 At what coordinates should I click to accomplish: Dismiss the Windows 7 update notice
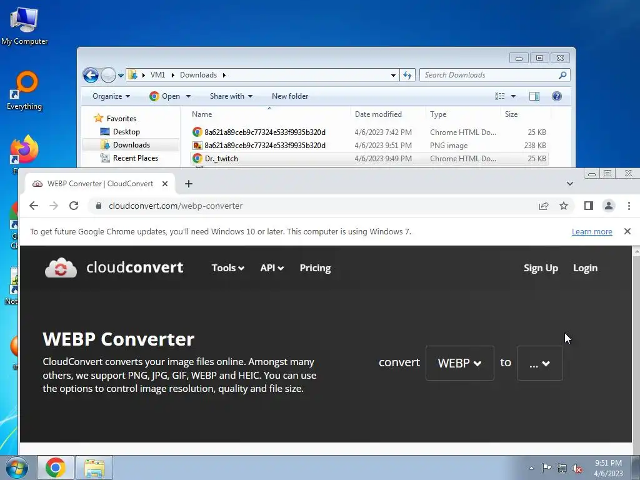pos(627,231)
